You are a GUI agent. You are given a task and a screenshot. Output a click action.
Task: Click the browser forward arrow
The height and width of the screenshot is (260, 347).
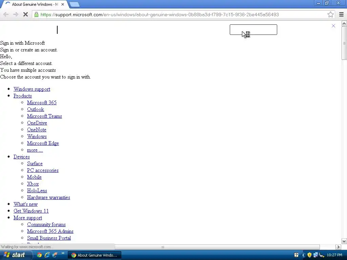[x=16, y=15]
